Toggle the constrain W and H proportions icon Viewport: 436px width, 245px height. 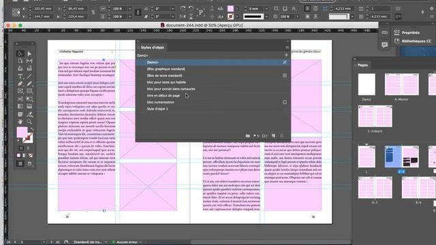pyautogui.click(x=93, y=12)
